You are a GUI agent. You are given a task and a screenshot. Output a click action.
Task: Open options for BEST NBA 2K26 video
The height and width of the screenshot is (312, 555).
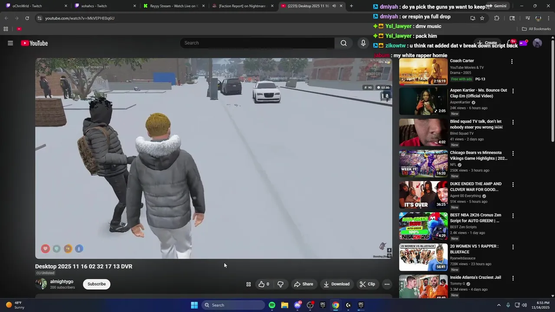[x=513, y=216]
